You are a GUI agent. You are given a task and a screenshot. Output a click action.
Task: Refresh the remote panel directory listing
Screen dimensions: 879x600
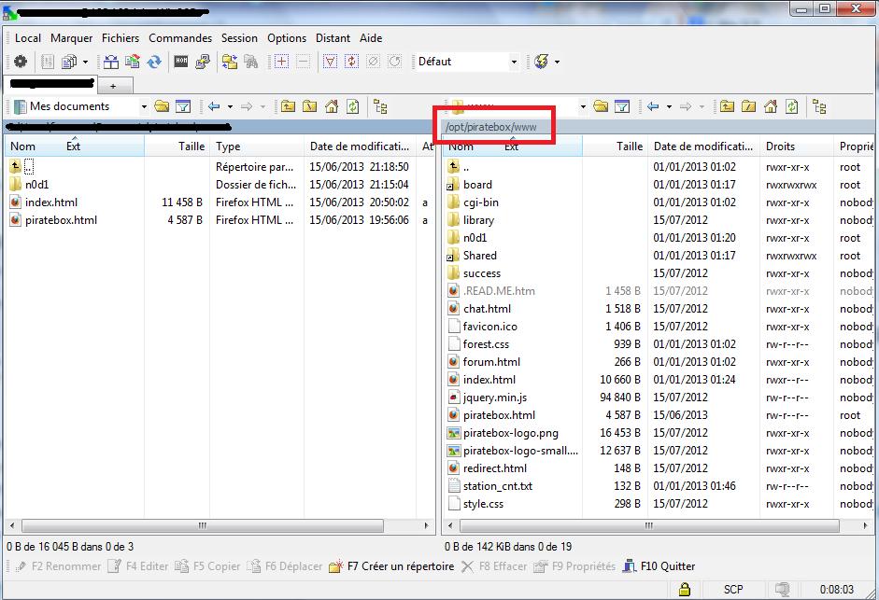pyautogui.click(x=791, y=107)
